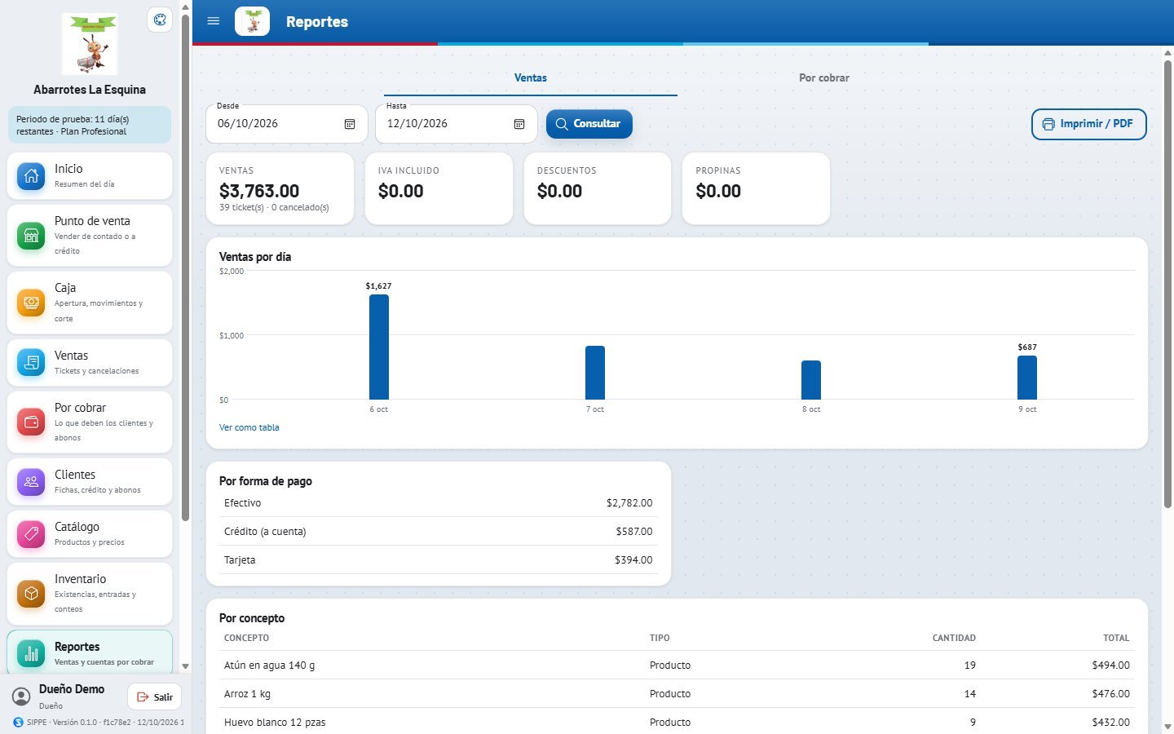The image size is (1174, 734).
Task: Click the sidebar scroll down arrow
Action: (185, 666)
